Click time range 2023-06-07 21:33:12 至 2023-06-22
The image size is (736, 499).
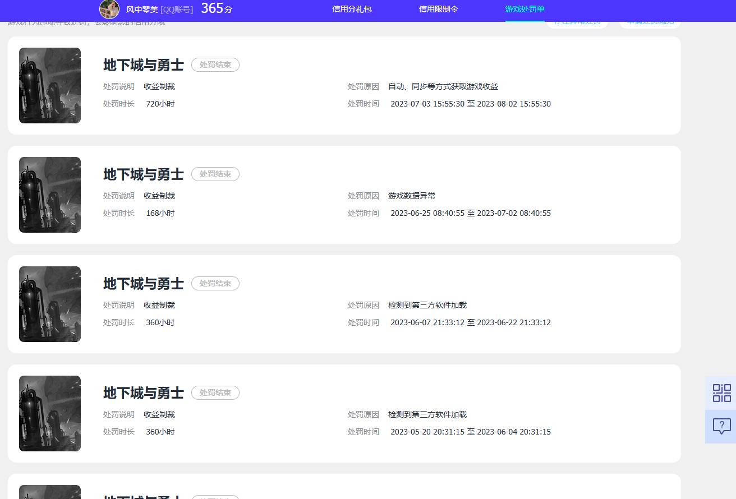coord(471,322)
